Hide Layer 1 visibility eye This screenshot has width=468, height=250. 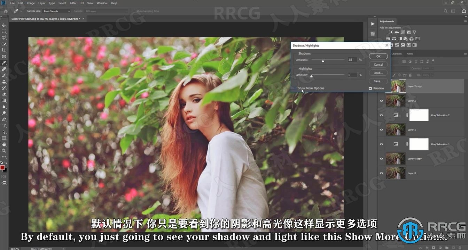click(x=381, y=130)
